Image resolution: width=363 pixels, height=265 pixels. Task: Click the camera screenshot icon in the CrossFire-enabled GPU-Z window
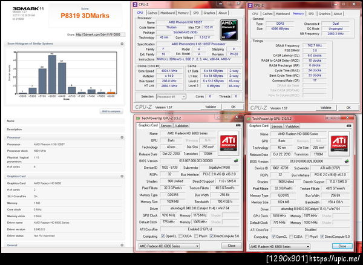click(x=238, y=125)
